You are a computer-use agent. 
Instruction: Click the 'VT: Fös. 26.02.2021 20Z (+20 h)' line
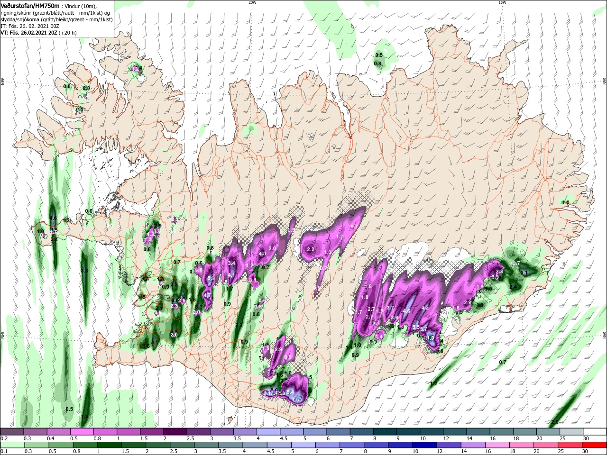coord(38,33)
